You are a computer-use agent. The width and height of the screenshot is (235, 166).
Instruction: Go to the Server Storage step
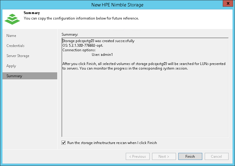coord(18,56)
